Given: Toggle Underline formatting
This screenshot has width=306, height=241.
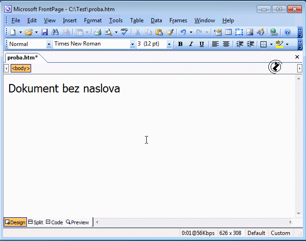Looking at the screenshot, I should 202,44.
